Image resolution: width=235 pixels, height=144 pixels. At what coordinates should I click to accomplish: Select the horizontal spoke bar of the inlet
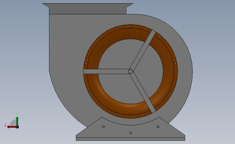(106, 71)
